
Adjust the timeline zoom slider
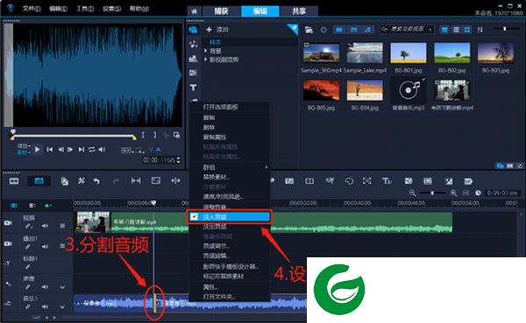click(433, 193)
